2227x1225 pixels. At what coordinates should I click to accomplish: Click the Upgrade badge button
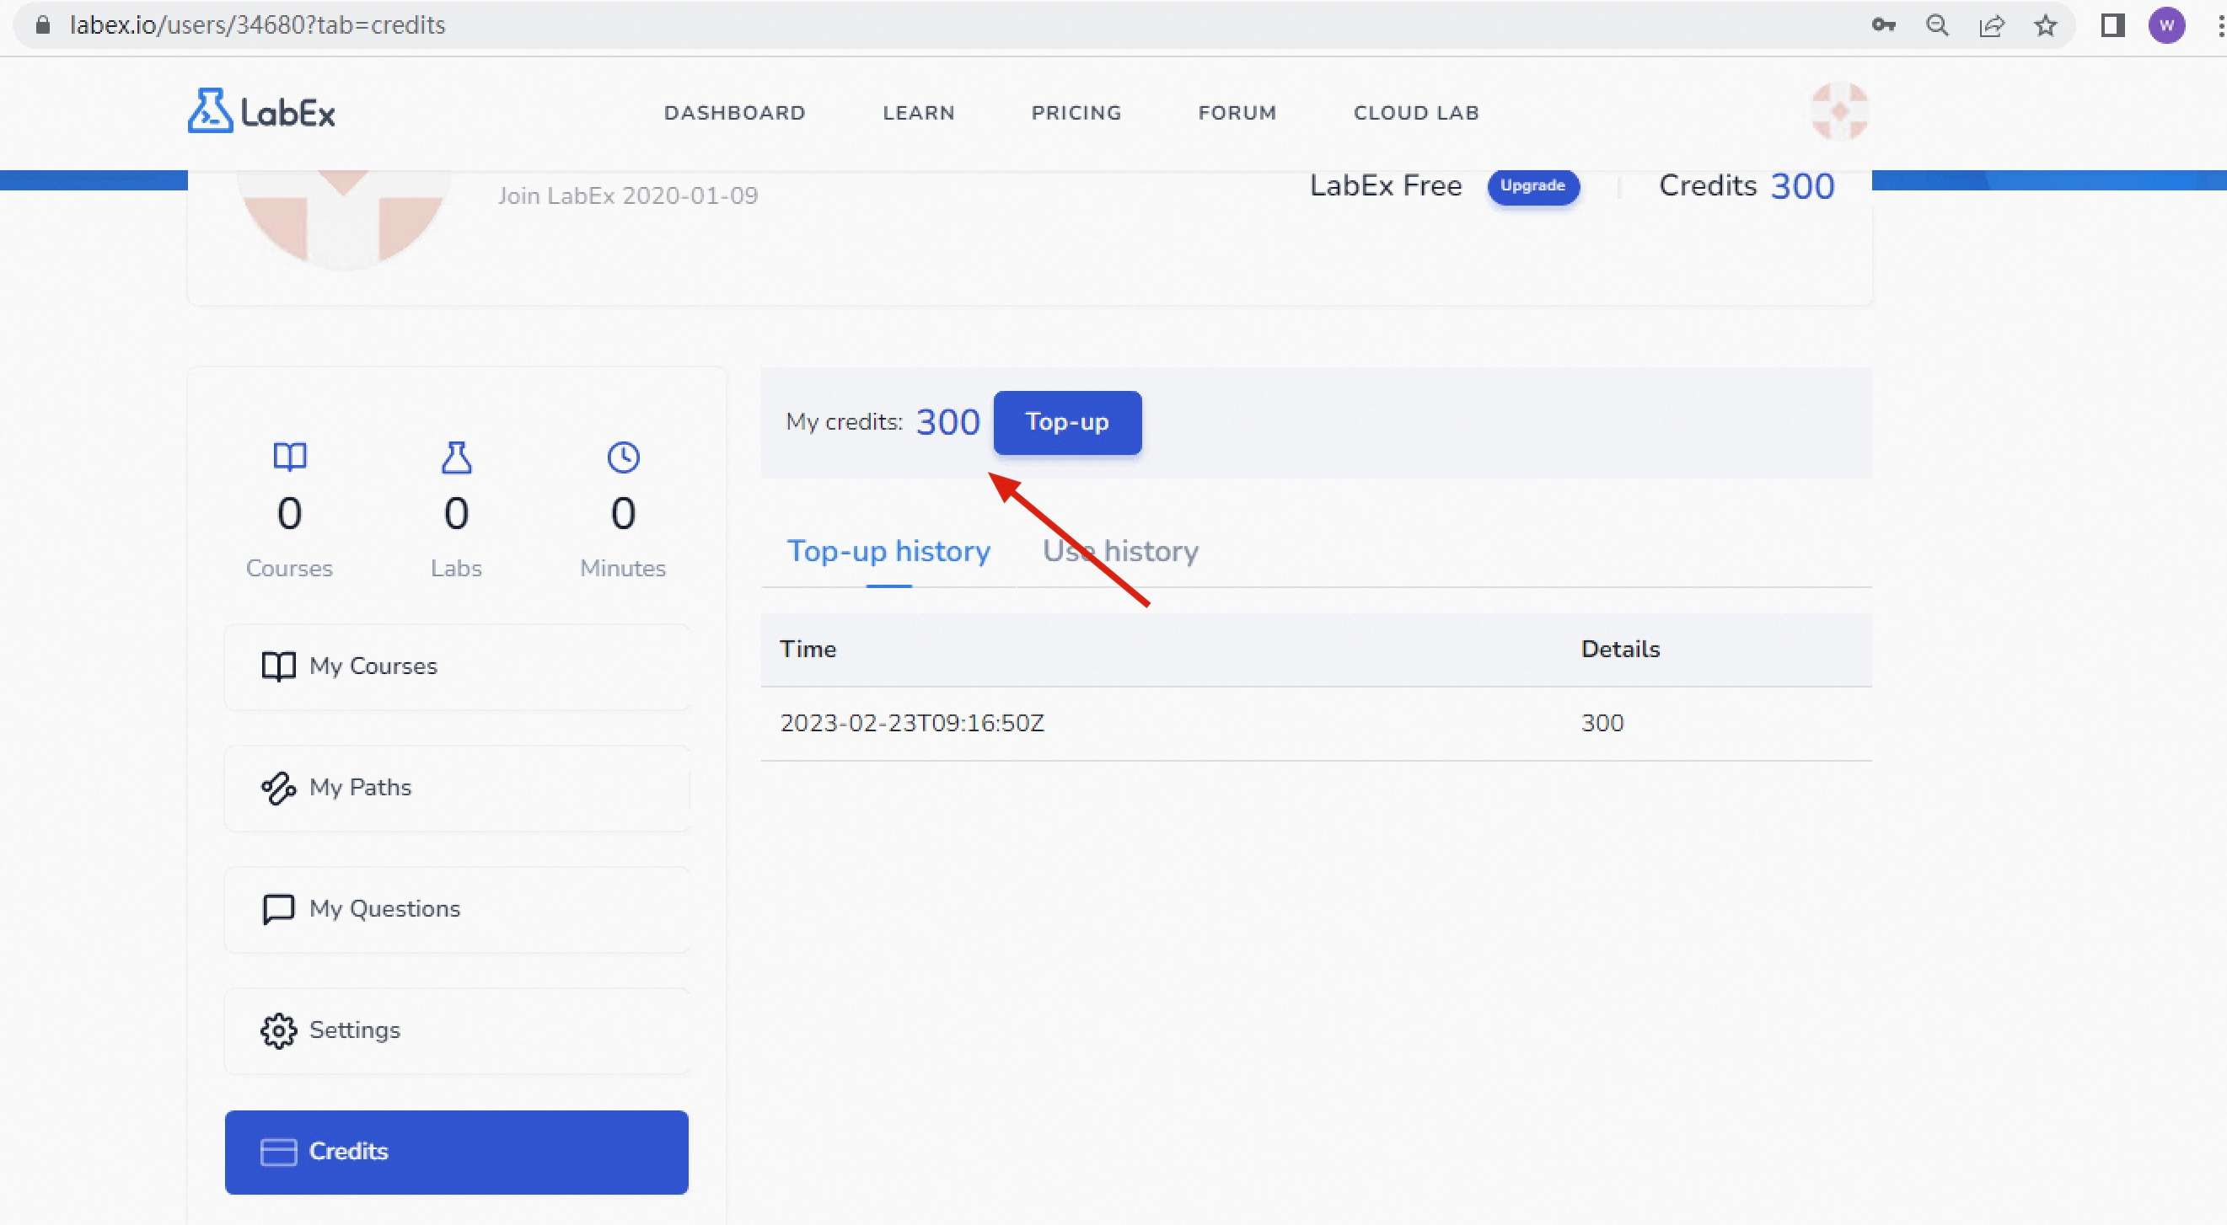(1532, 185)
